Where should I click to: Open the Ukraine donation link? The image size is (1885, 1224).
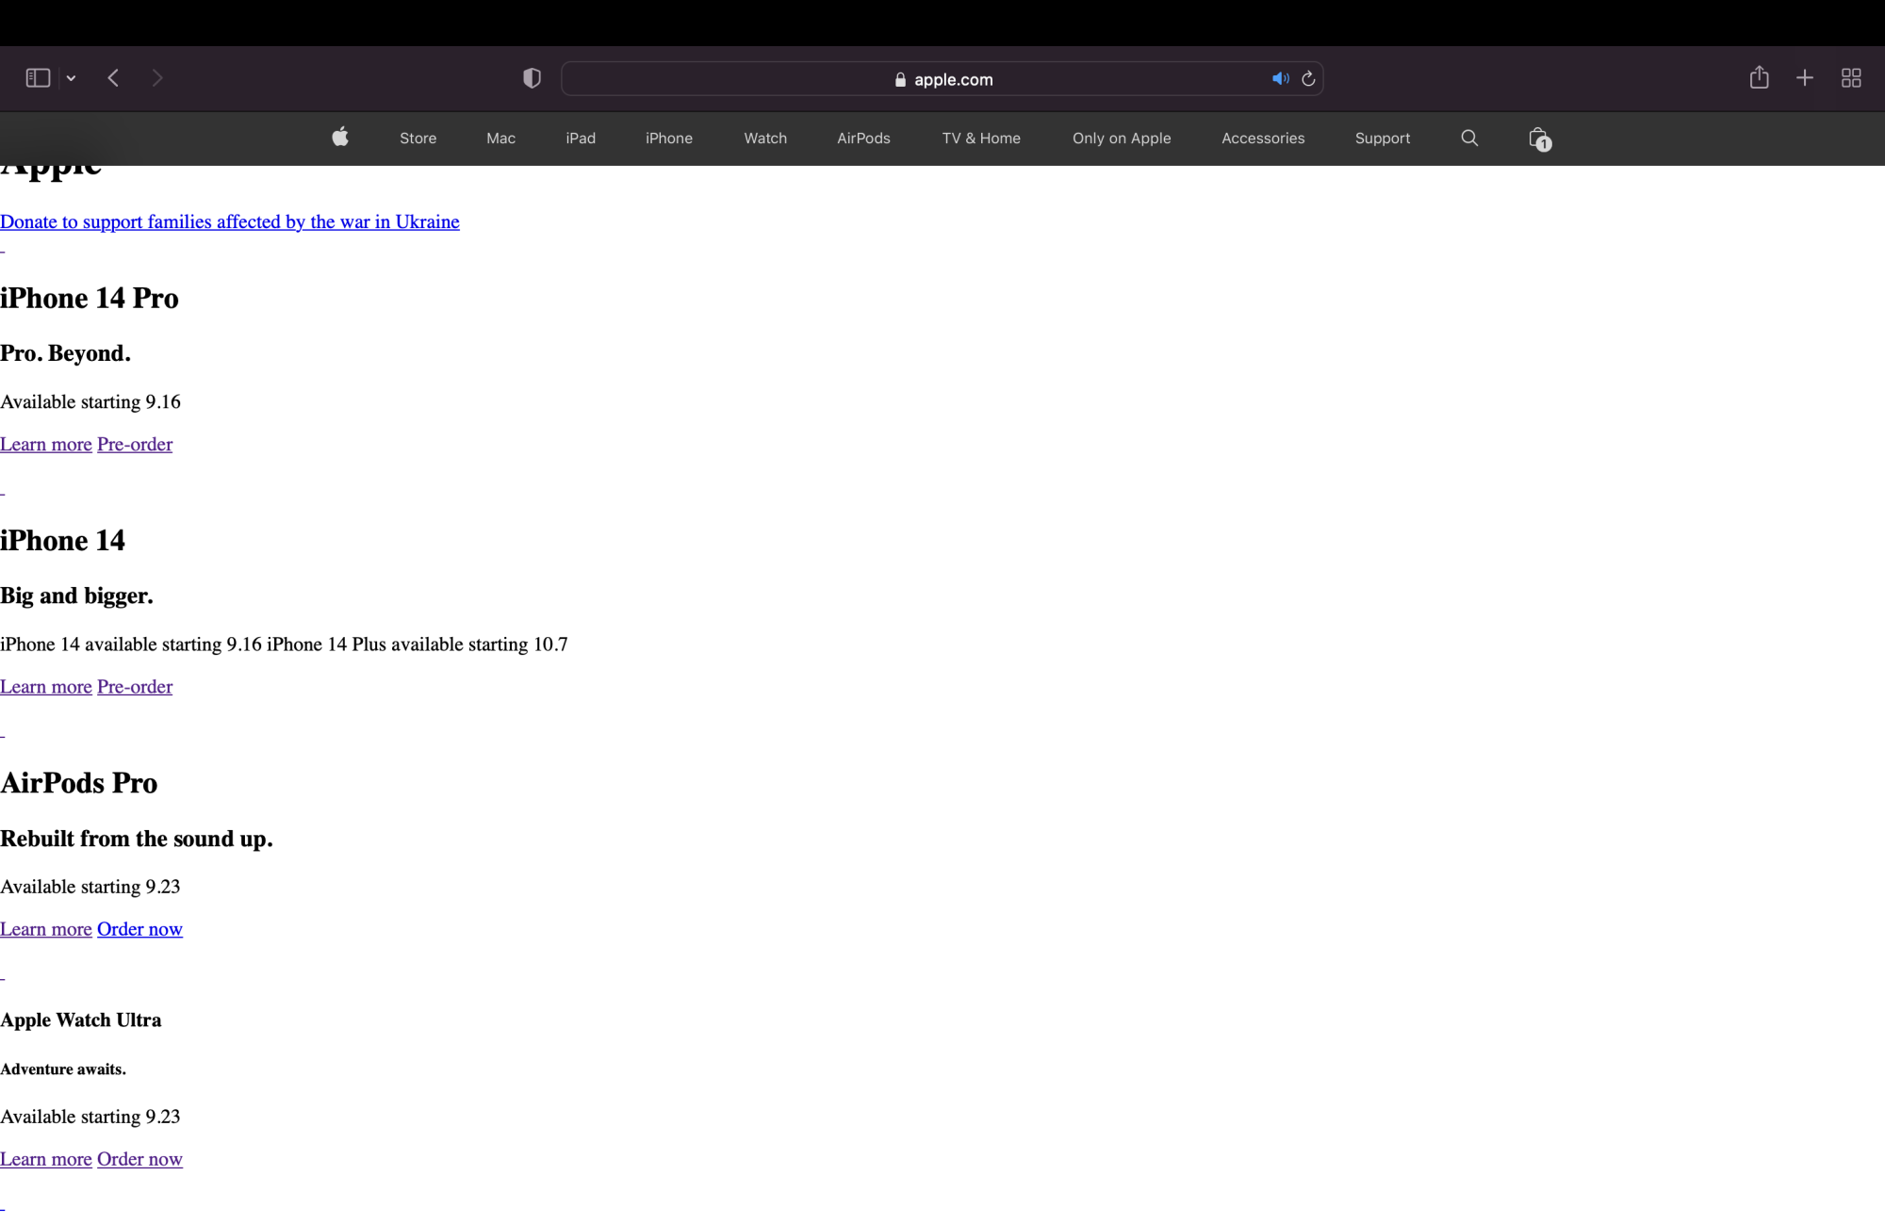click(x=230, y=221)
